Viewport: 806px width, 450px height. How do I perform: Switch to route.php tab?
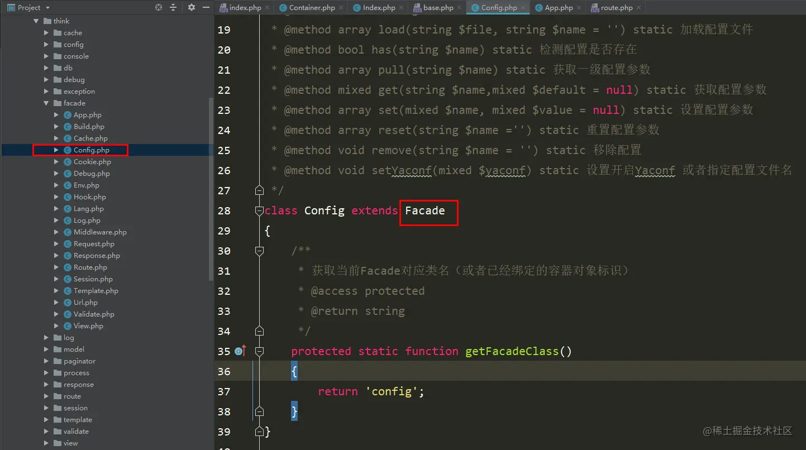tap(617, 8)
